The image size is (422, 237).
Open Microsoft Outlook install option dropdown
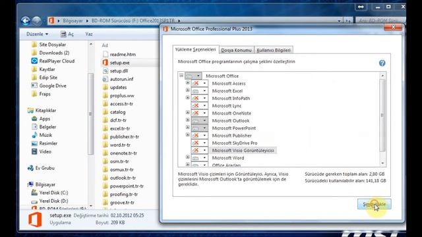(199, 120)
